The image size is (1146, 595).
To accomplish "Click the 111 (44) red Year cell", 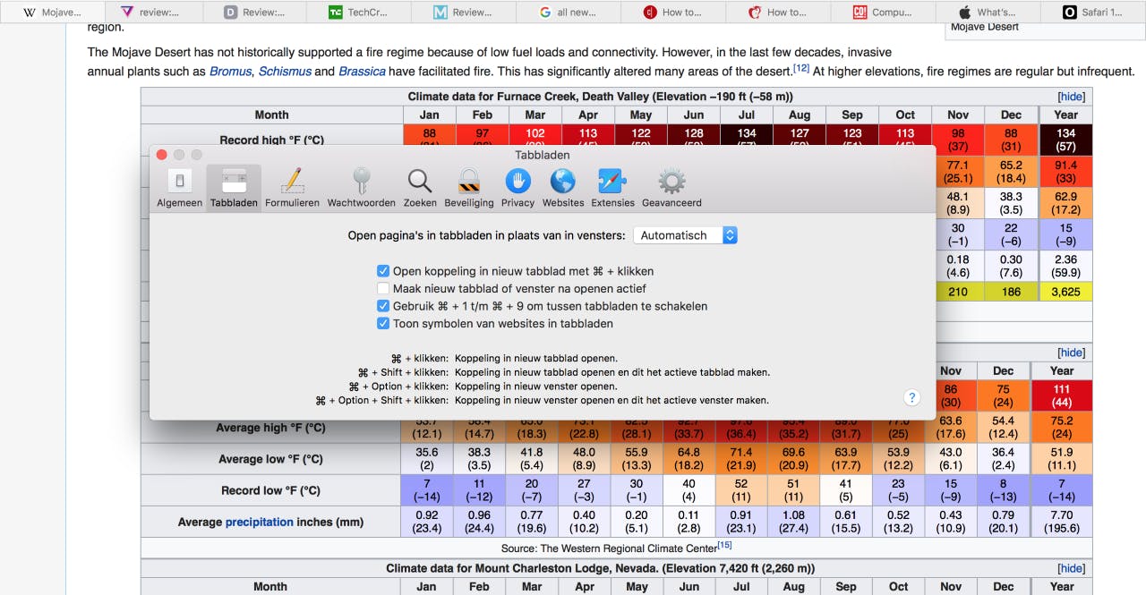I will [x=1062, y=395].
